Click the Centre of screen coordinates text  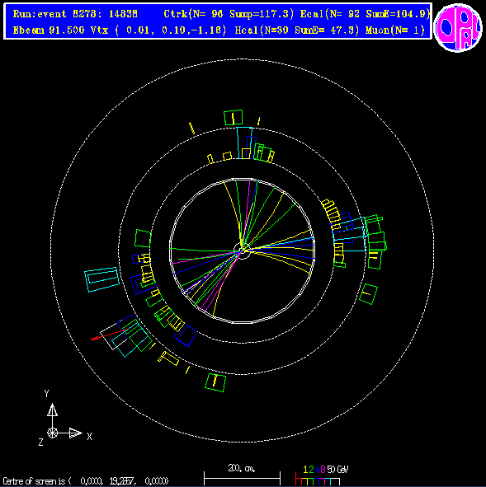tap(86, 481)
